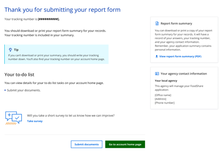Screen dimensions: 224x151
Task: Click the 'Submit your documents' to-do item
Action: [24, 90]
